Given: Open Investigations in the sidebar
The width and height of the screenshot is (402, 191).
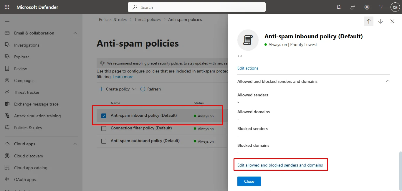Looking at the screenshot, I should (27, 45).
